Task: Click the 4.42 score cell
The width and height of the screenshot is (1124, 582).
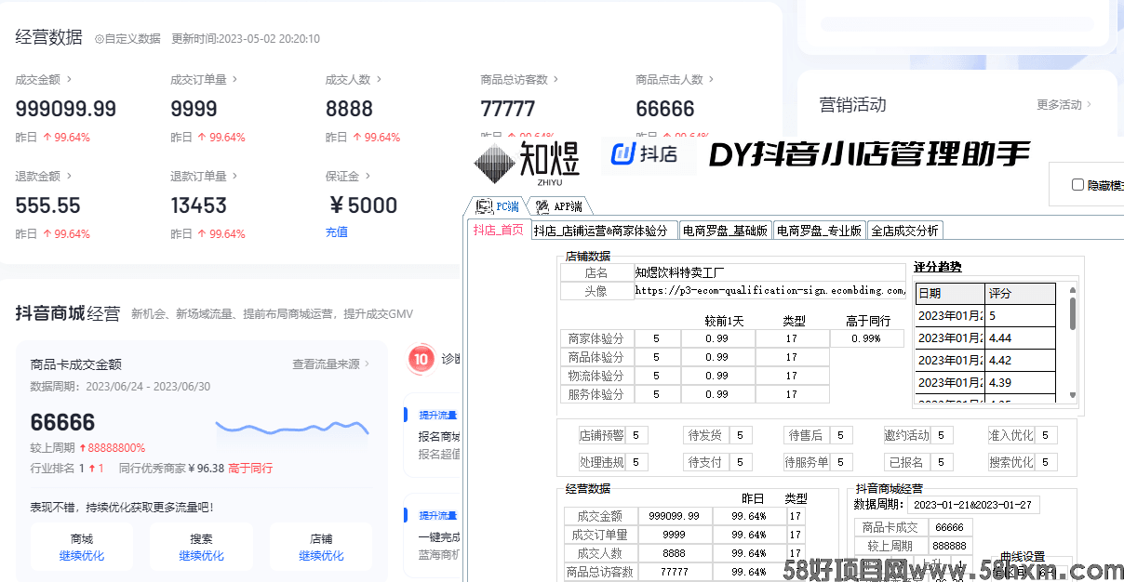Action: click(1021, 360)
